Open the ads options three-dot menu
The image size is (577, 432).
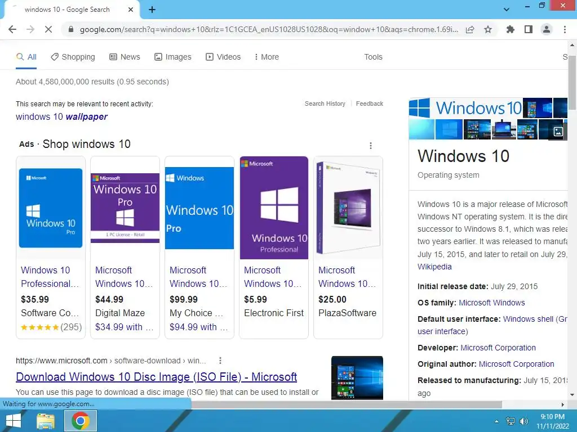pyautogui.click(x=371, y=146)
